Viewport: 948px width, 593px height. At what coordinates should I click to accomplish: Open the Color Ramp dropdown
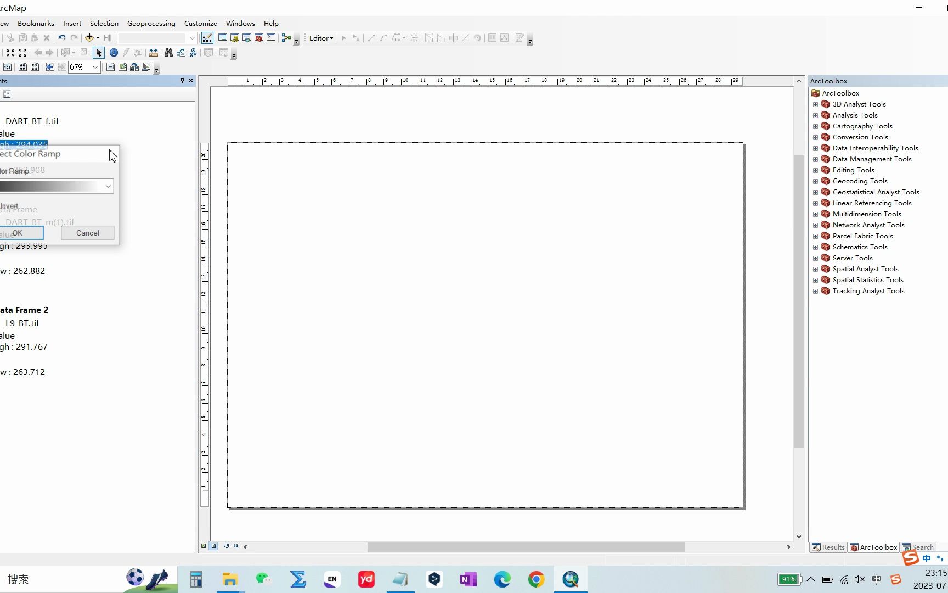[108, 186]
